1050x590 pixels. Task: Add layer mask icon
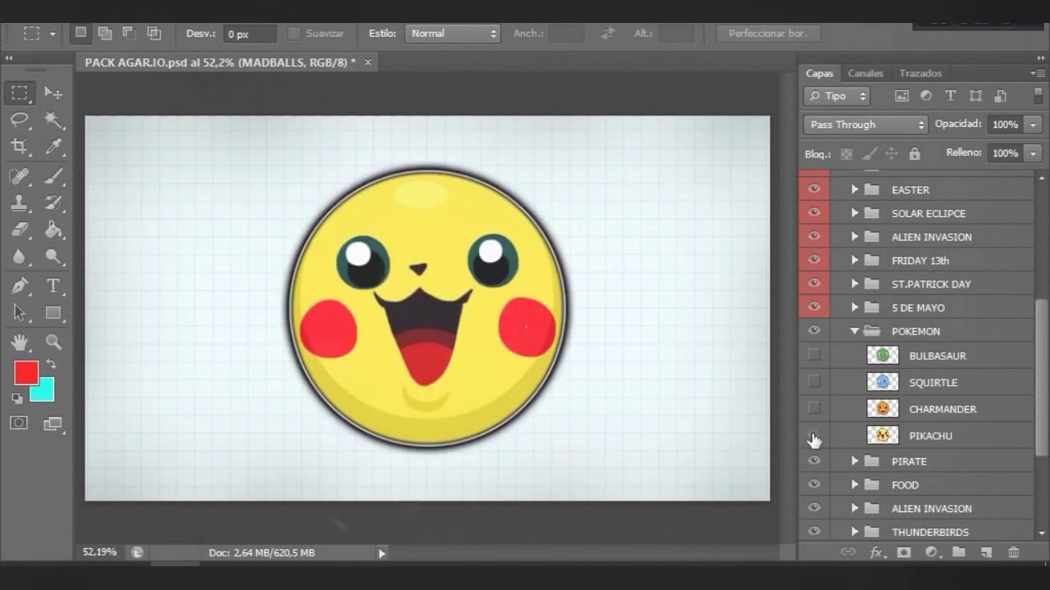(x=903, y=552)
